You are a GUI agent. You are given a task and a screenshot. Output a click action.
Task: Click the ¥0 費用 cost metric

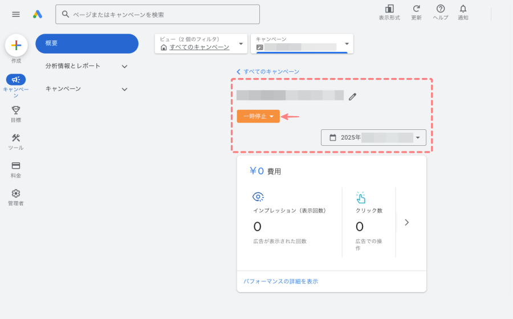click(x=265, y=171)
